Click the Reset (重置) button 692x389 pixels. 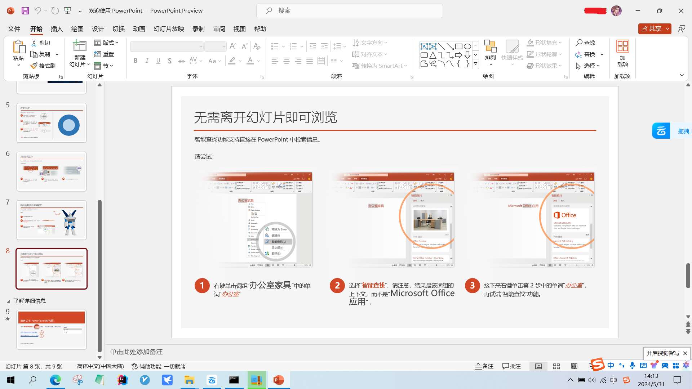pyautogui.click(x=104, y=54)
